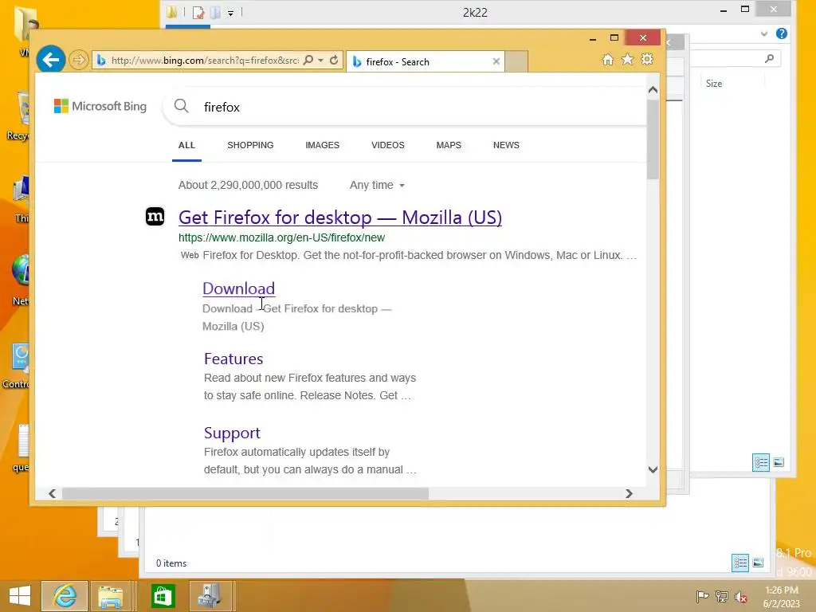Switch to details view in 2k22 window
The height and width of the screenshot is (612, 816).
pos(761,462)
